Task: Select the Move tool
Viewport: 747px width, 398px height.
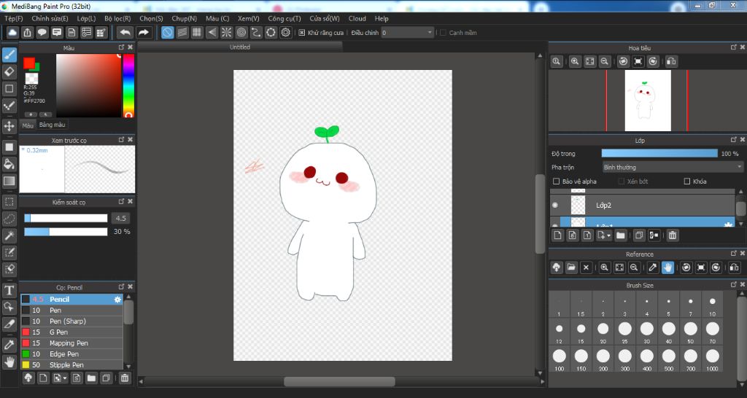Action: pyautogui.click(x=9, y=126)
